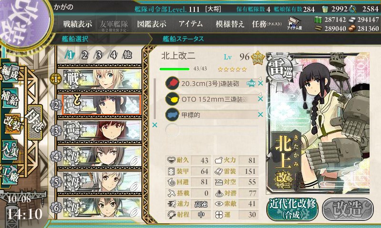Remove all equipment using left-side X
The width and height of the screenshot is (381, 228).
(x=154, y=125)
